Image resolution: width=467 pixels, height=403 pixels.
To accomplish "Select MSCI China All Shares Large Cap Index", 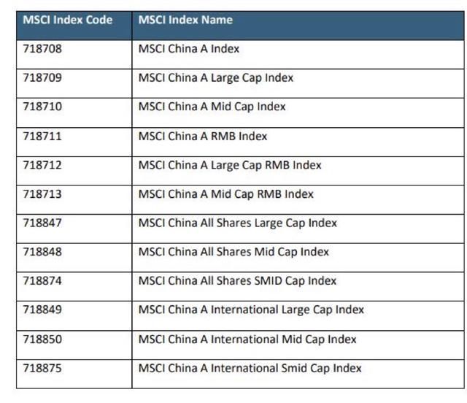I will click(x=237, y=223).
